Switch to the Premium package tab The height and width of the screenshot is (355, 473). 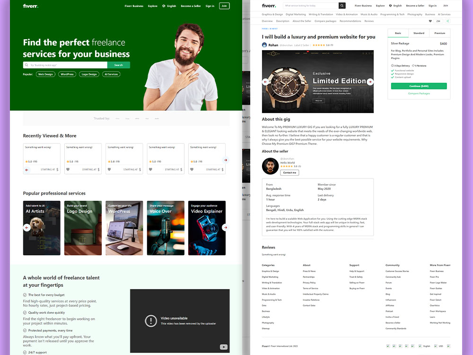coord(439,33)
